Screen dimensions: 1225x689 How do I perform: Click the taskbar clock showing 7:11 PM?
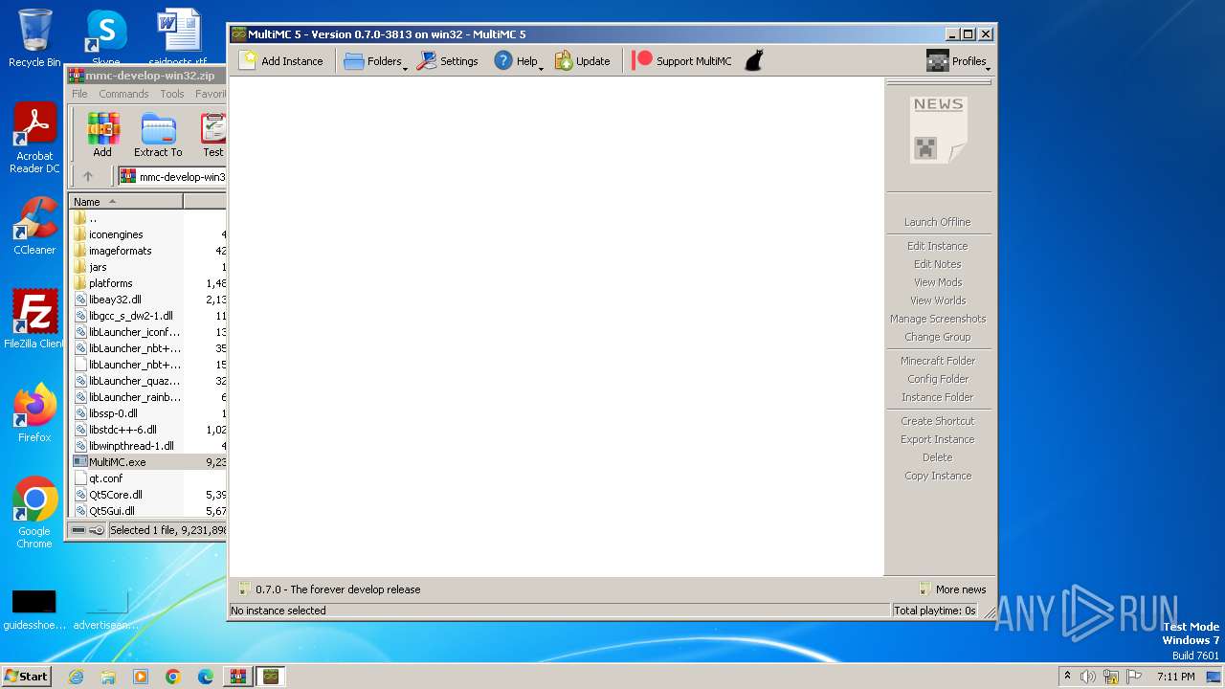1175,677
